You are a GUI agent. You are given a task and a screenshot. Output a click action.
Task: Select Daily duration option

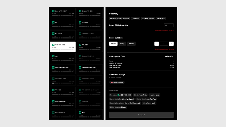(122, 44)
